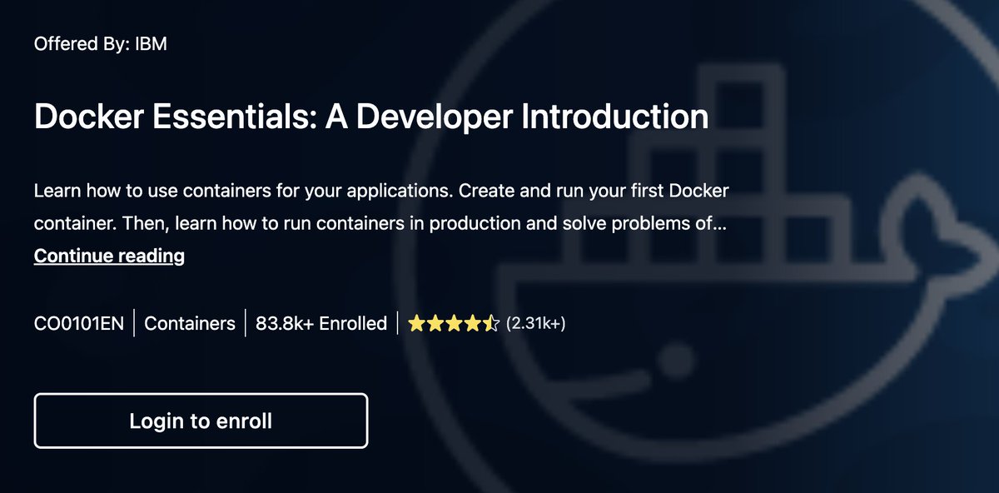Click the Login to enroll button
999x493 pixels.
[x=200, y=421]
